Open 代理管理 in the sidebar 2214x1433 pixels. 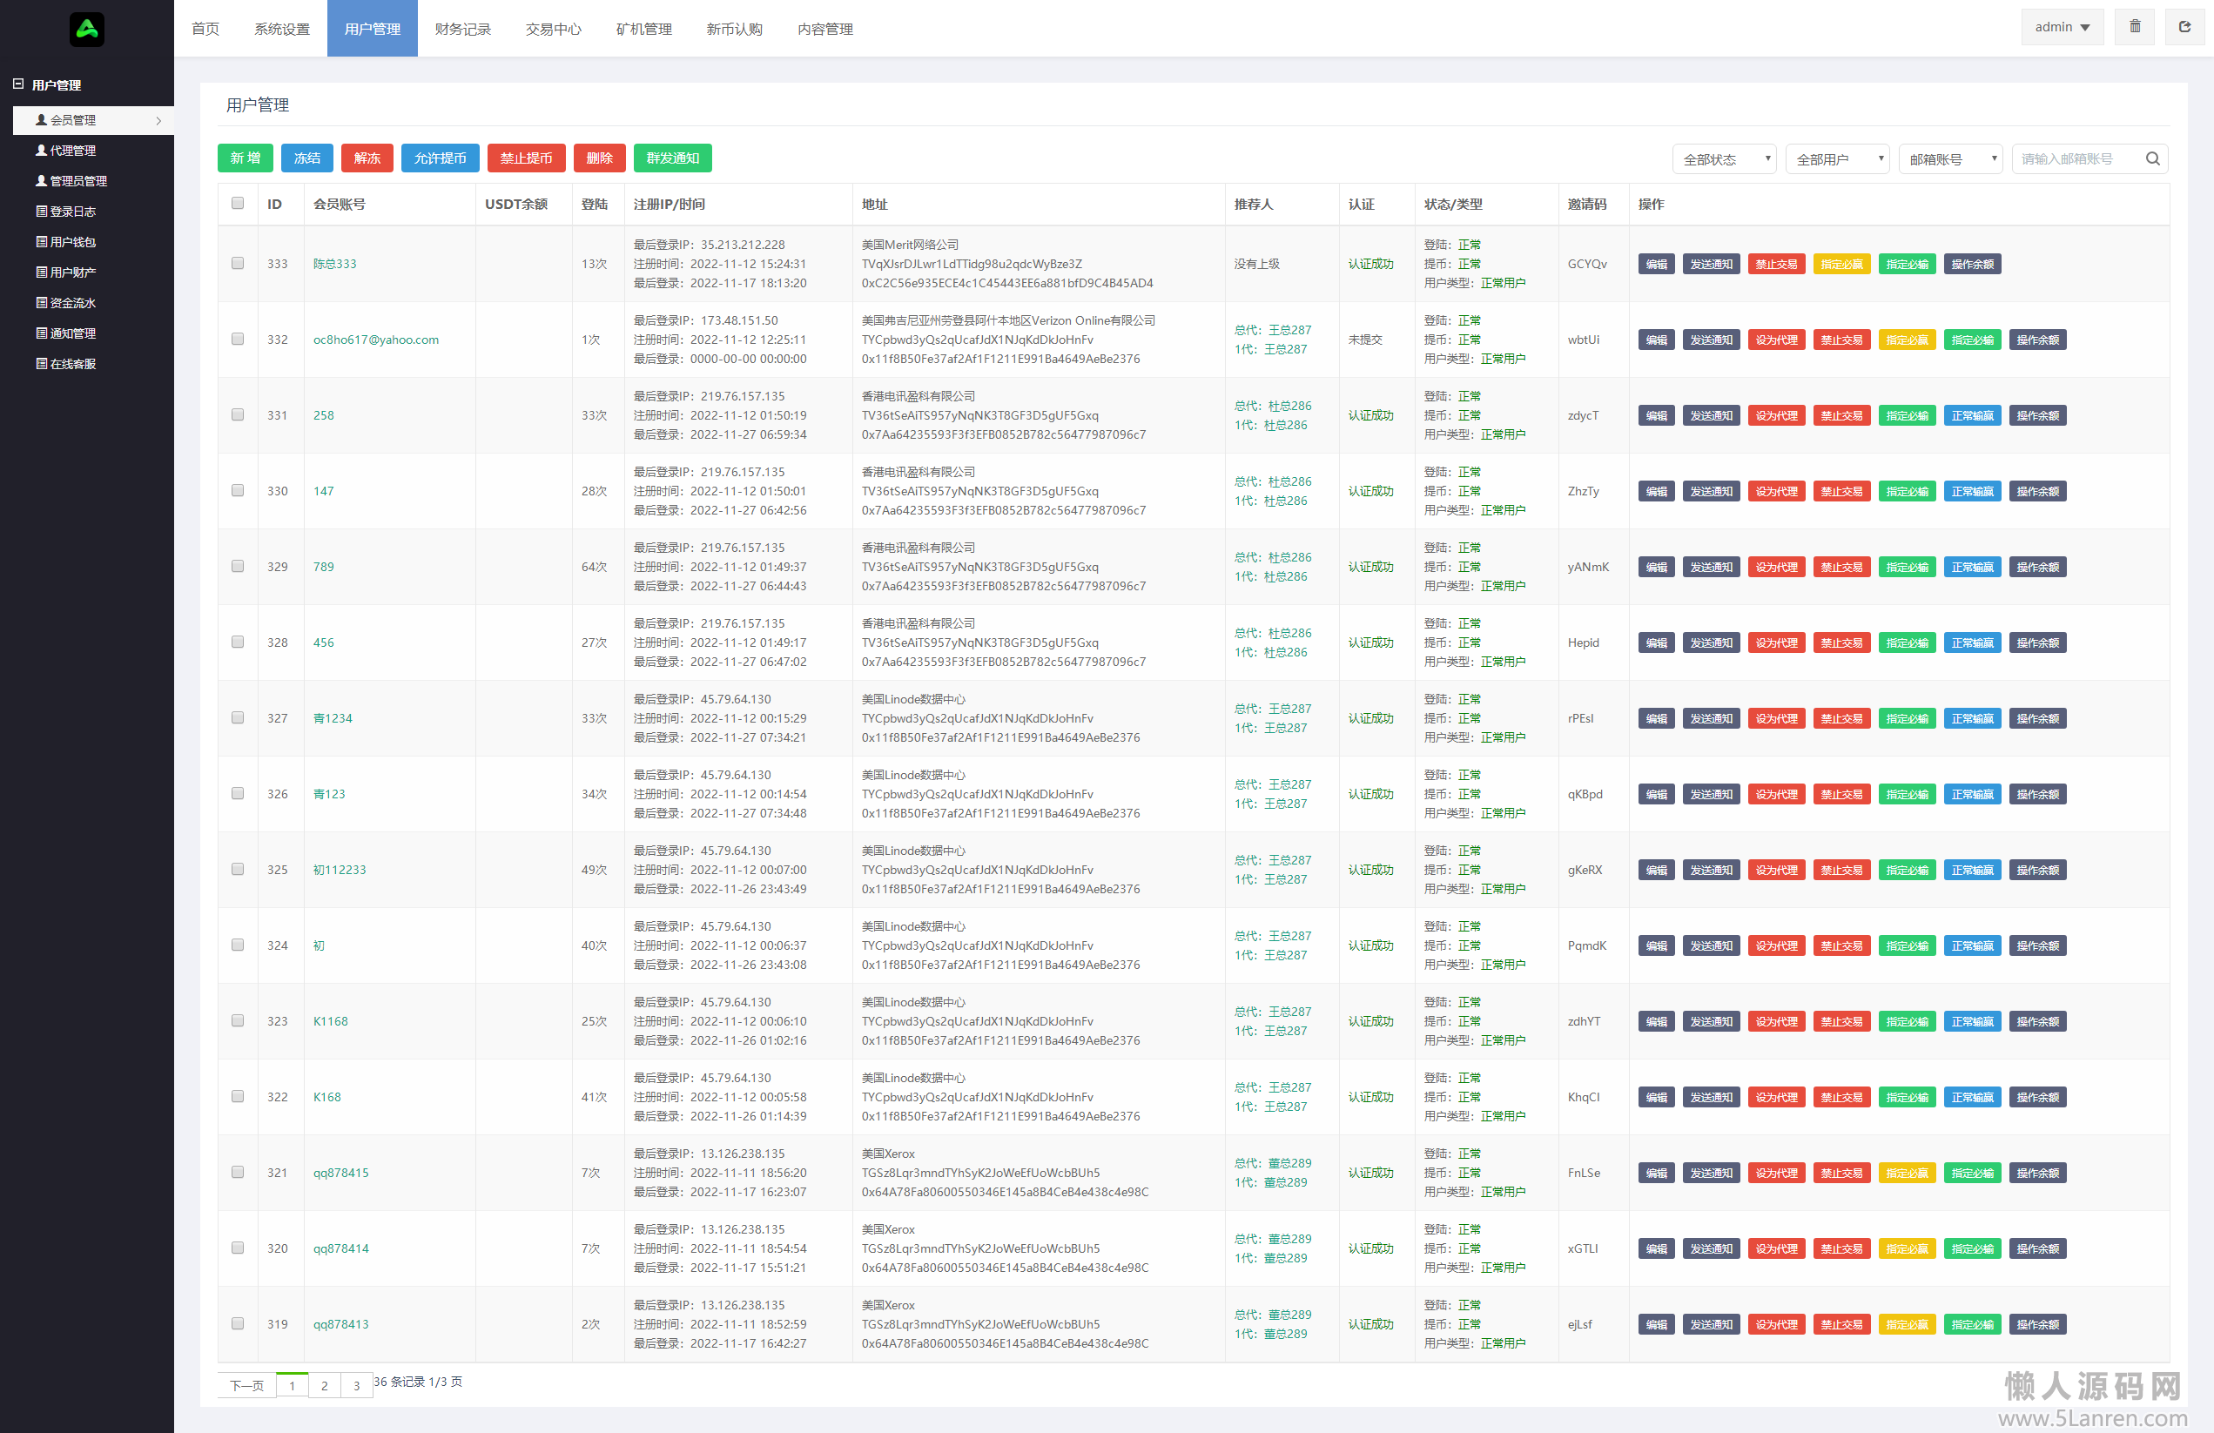point(72,151)
